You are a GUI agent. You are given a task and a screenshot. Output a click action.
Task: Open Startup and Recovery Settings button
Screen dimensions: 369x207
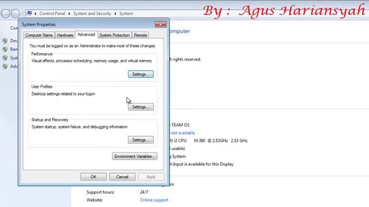[141, 140]
